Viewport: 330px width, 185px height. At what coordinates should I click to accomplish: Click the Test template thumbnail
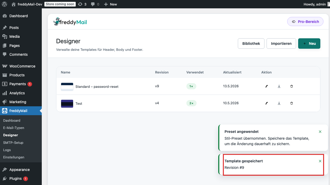point(67,103)
